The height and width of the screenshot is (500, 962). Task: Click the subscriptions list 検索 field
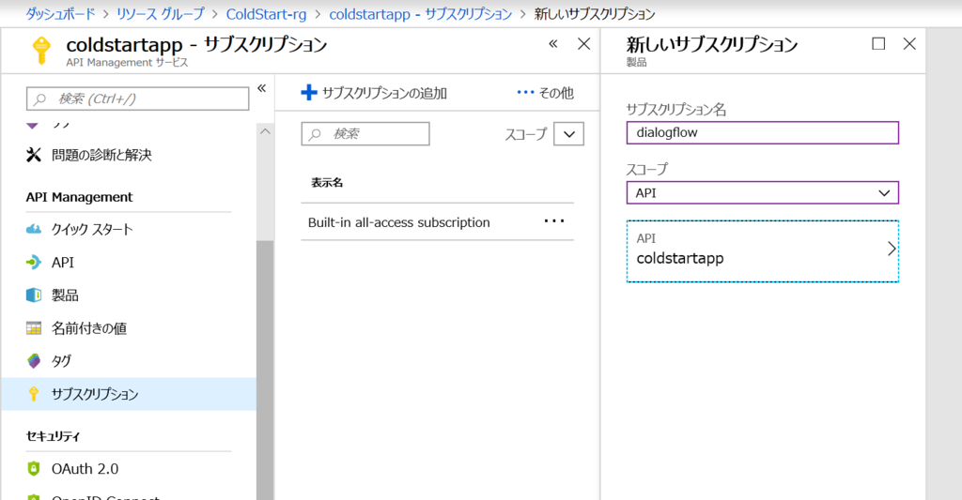[365, 133]
